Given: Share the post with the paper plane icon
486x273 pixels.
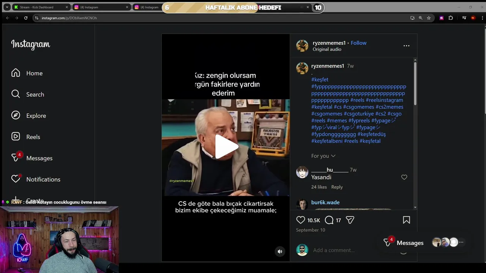Looking at the screenshot, I should pos(350,220).
